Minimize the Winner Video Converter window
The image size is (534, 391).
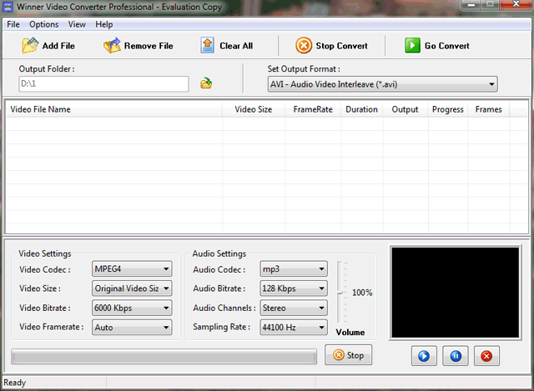(471, 5)
